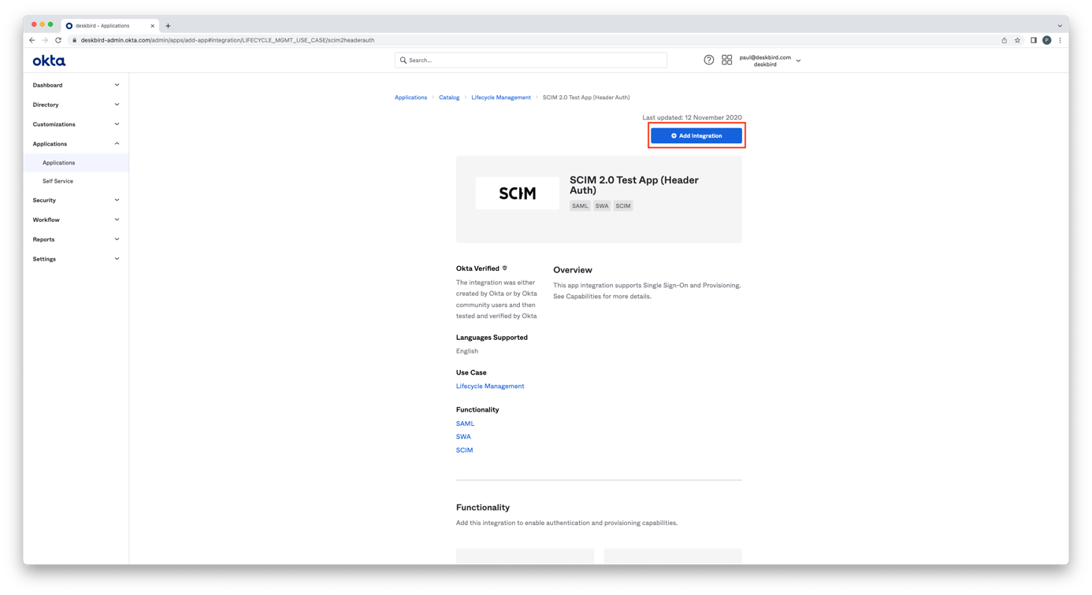
Task: Select Applications sub-item in sidebar
Action: (x=59, y=163)
